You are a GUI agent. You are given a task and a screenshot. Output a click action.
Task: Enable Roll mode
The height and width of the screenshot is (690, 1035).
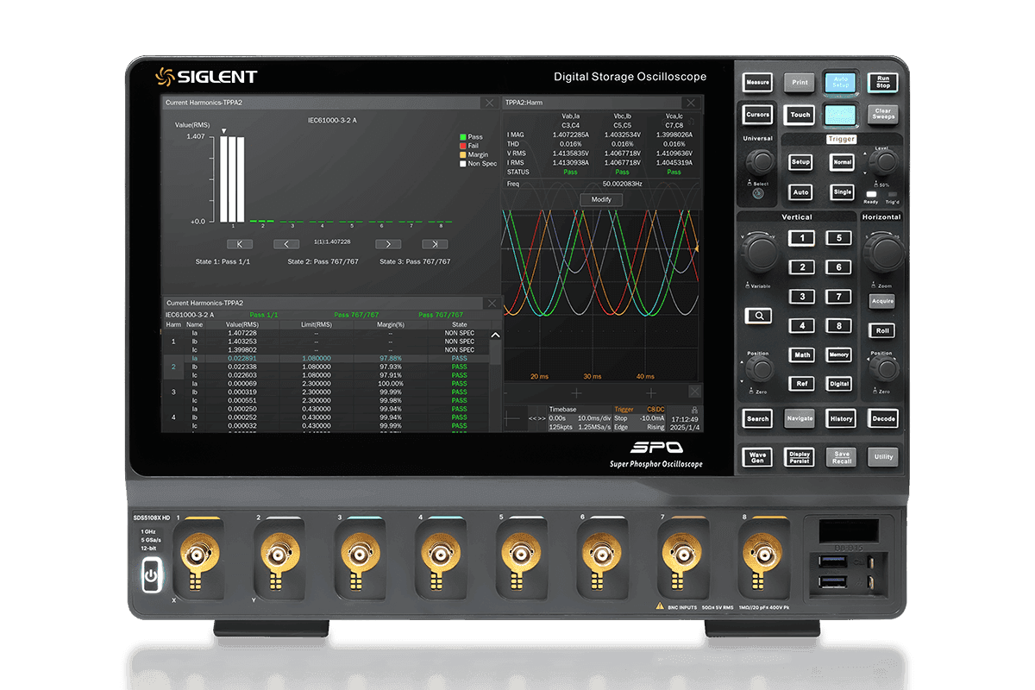pos(881,330)
